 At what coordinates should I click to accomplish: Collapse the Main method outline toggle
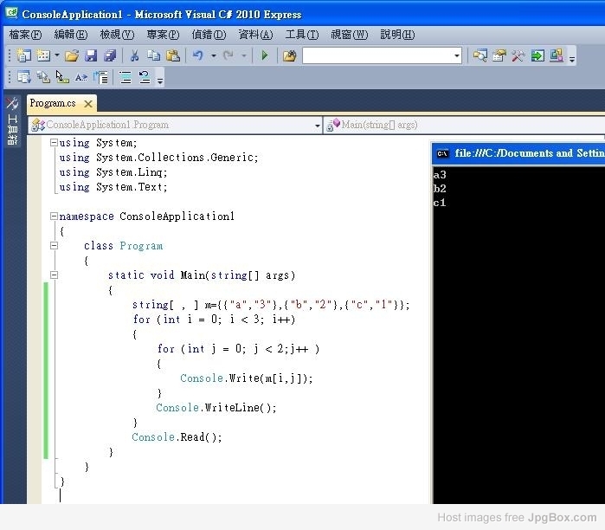pyautogui.click(x=54, y=275)
